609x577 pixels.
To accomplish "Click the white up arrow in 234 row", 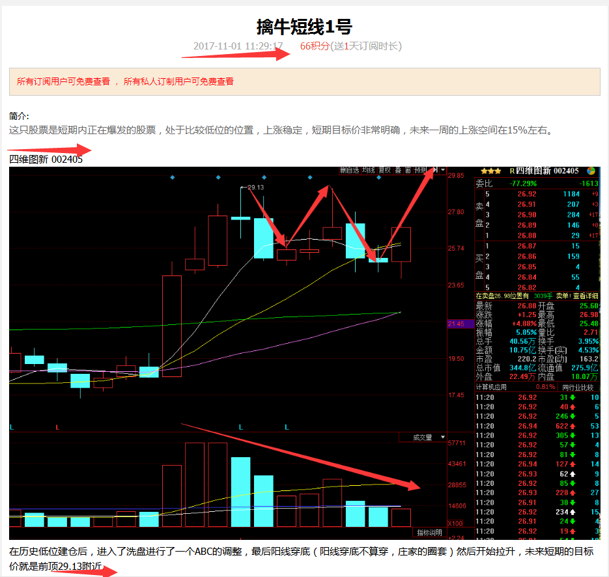I will [573, 512].
